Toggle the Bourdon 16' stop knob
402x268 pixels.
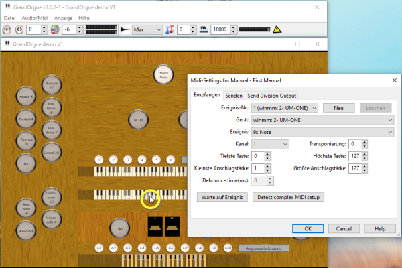click(52, 85)
